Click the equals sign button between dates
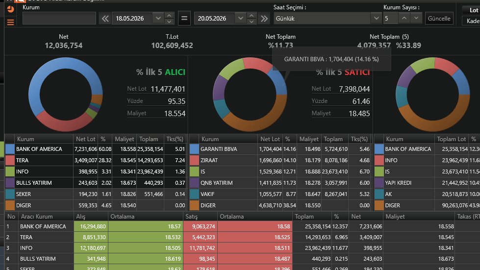 pos(184,18)
